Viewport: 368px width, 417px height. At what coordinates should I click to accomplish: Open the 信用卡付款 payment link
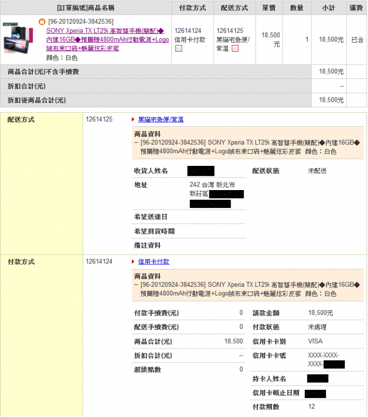tap(154, 261)
